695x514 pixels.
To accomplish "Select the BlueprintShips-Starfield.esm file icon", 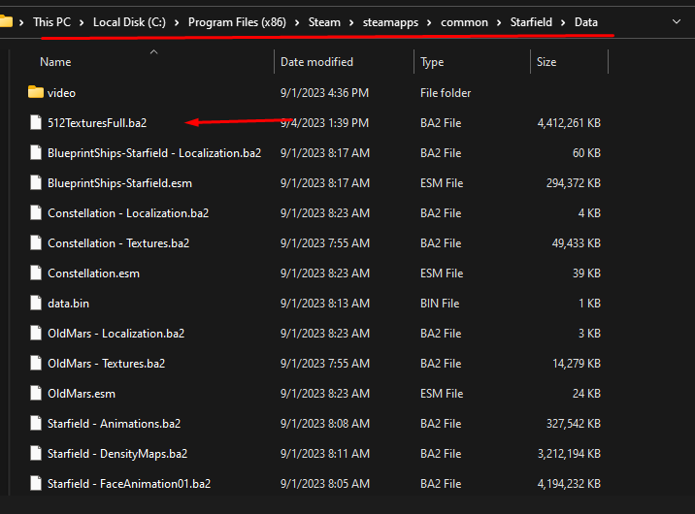I will (36, 183).
